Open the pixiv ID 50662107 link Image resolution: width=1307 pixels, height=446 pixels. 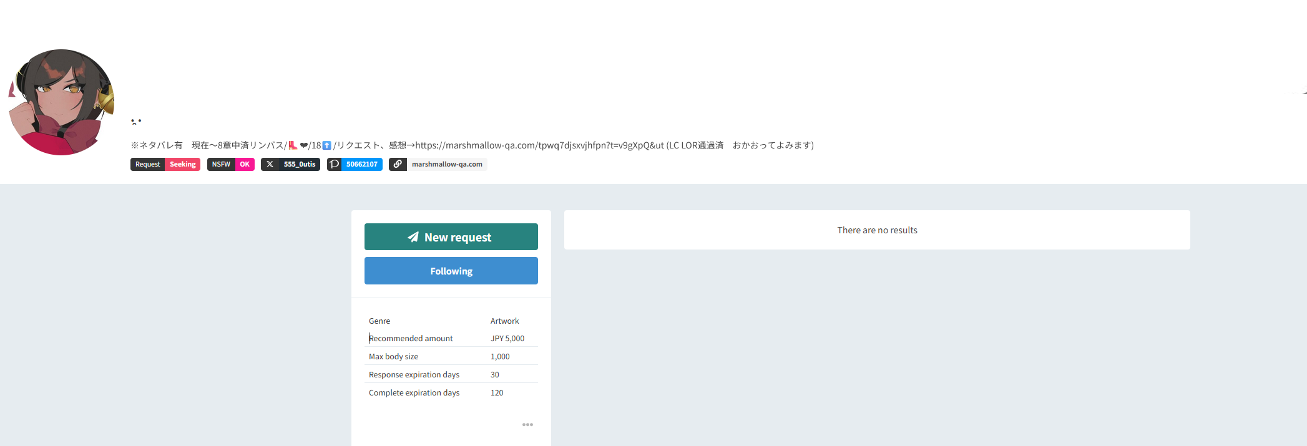(355, 164)
